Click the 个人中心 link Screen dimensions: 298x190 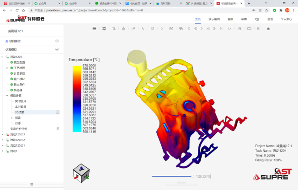point(287,19)
